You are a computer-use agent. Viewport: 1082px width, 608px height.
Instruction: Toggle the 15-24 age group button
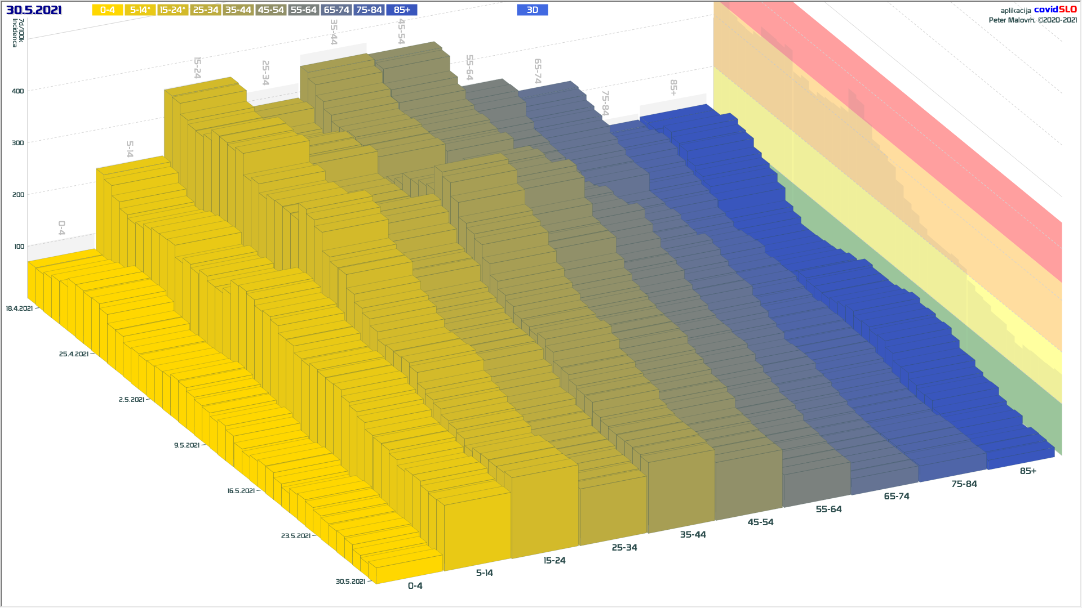pos(172,10)
